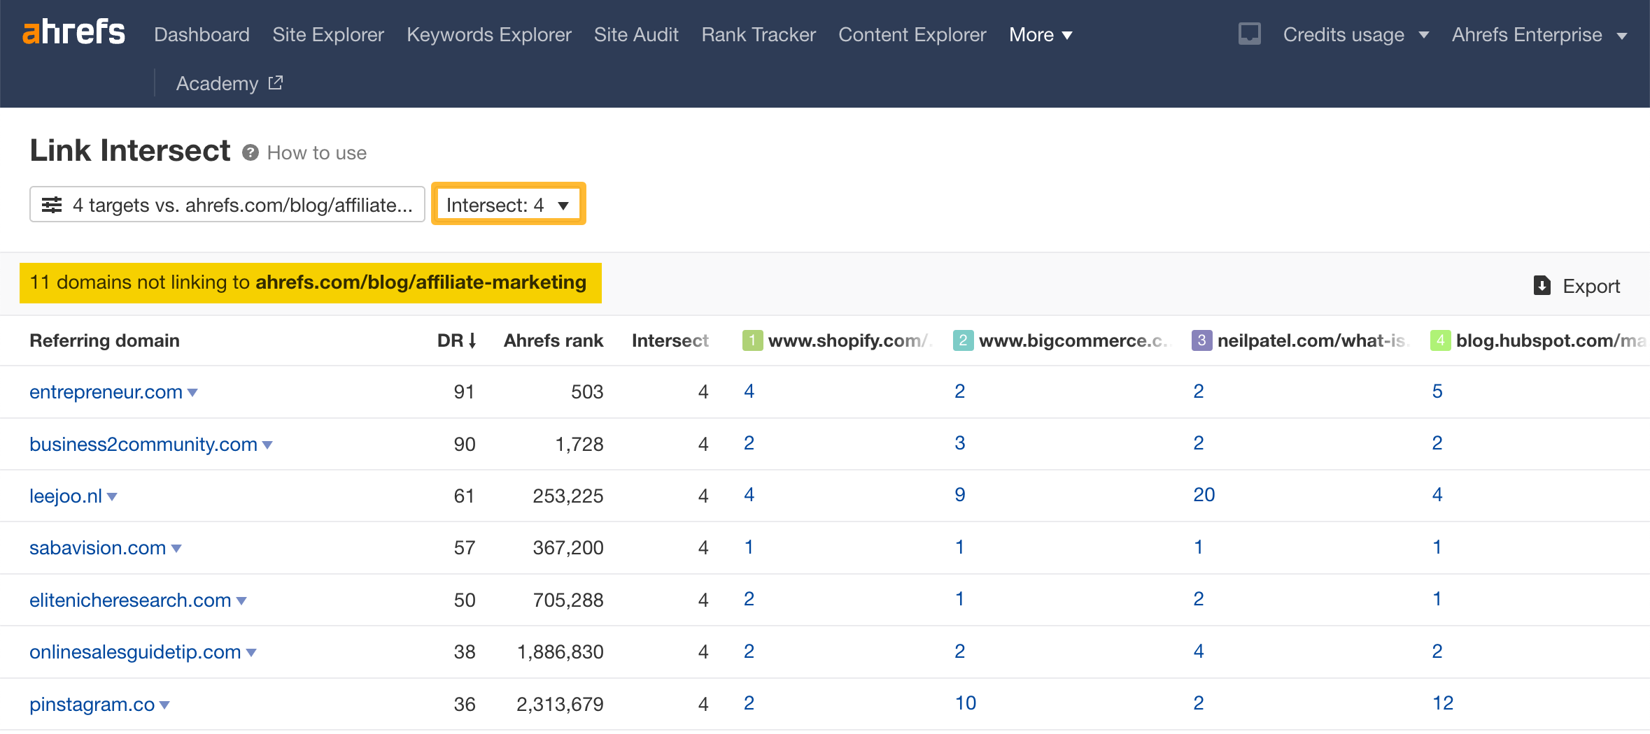The width and height of the screenshot is (1650, 734).
Task: Click 9 in leejoo.nl bigcommerce column
Action: (x=960, y=495)
